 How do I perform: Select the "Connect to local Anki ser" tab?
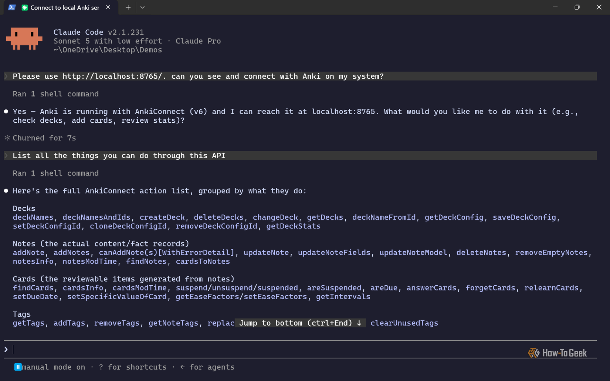point(61,7)
